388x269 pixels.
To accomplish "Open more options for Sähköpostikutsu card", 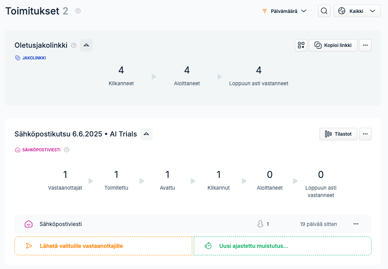I will (x=365, y=134).
